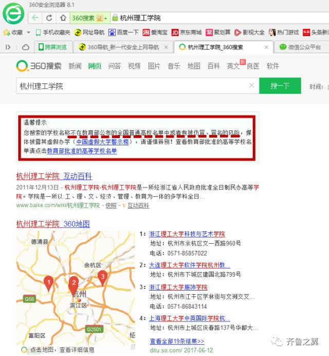Open 京东商城 bookmark
The width and height of the screenshot is (329, 356).
pos(187,32)
